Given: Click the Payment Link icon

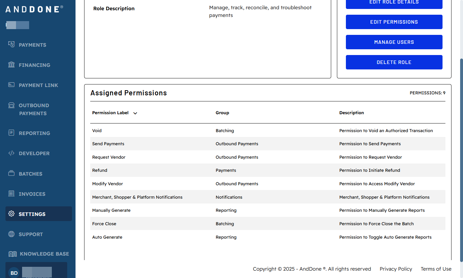Looking at the screenshot, I should (x=12, y=85).
